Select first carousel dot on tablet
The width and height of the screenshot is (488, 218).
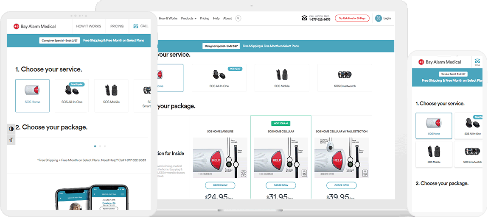(95, 146)
